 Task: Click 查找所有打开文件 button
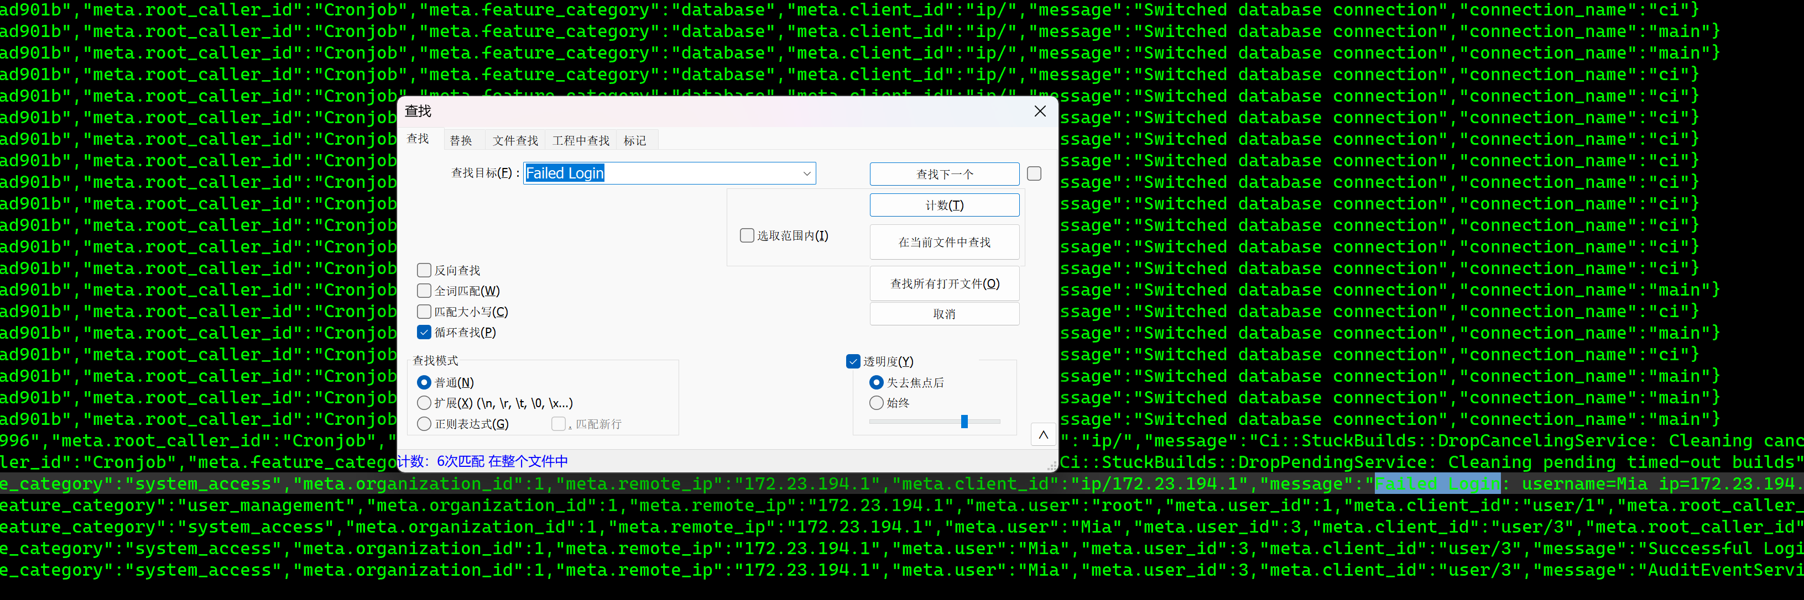point(943,284)
